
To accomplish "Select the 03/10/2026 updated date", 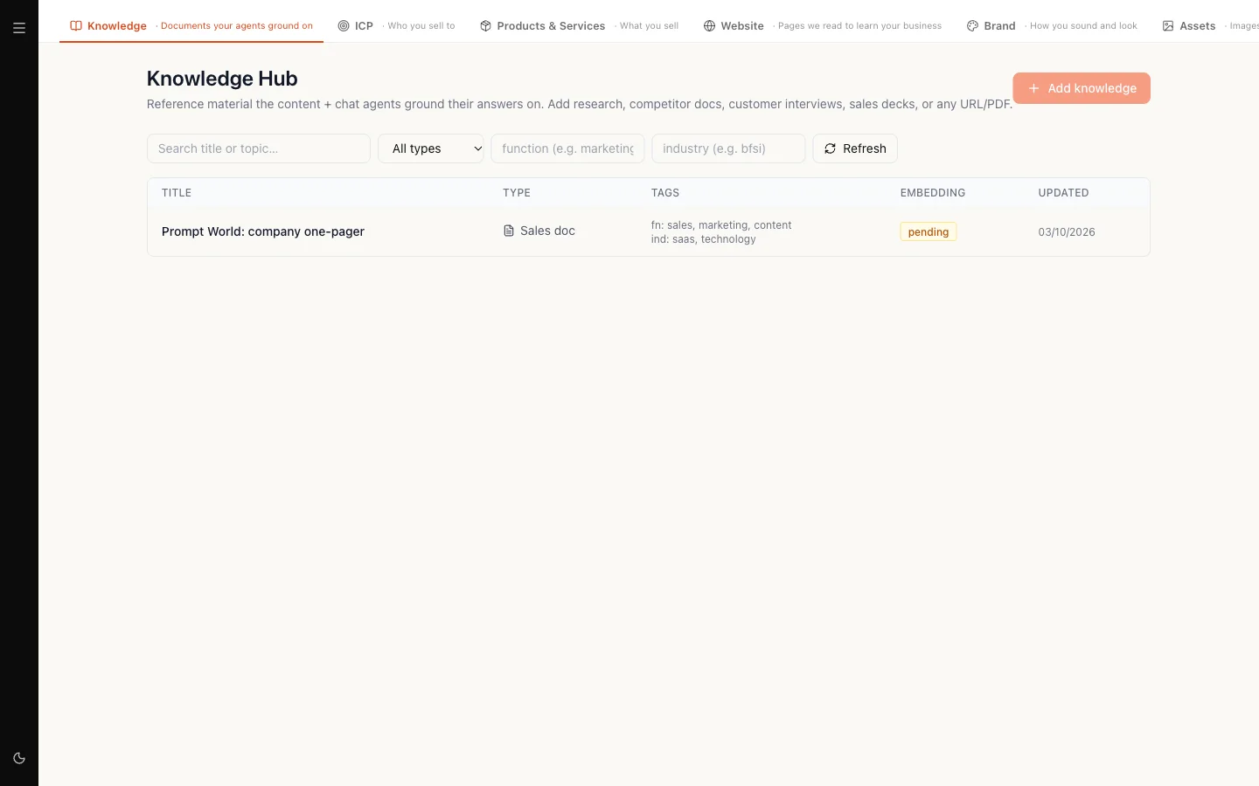I will [1067, 232].
